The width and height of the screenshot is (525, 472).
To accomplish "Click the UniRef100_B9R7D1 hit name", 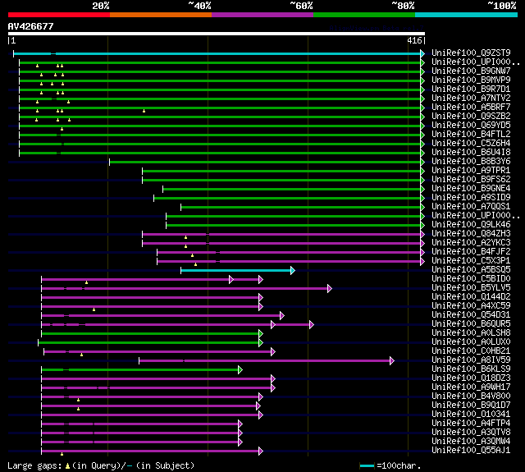I will (x=471, y=89).
